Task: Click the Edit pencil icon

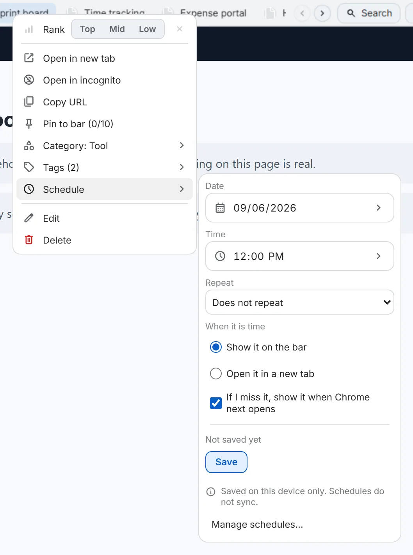Action: [x=29, y=218]
